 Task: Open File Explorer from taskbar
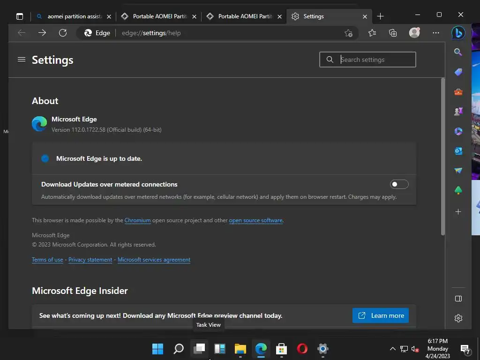coord(240,349)
